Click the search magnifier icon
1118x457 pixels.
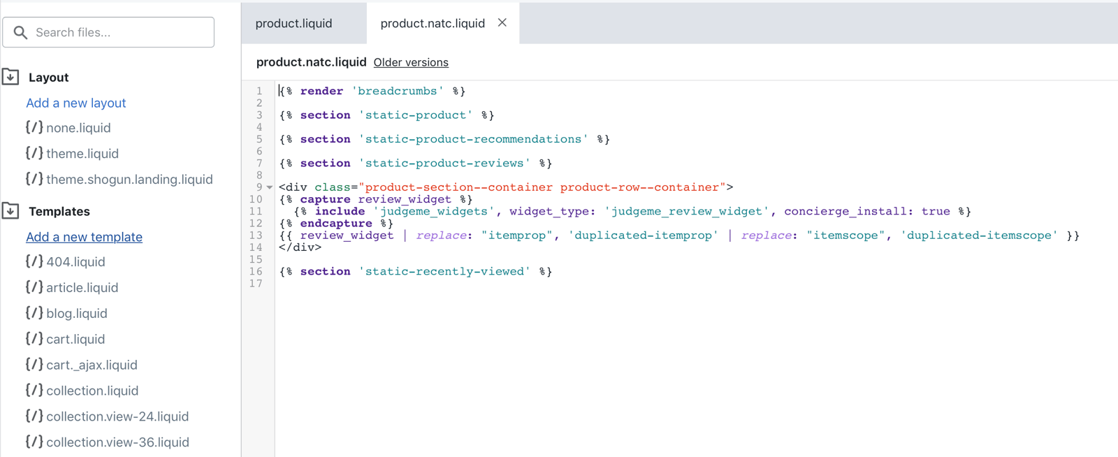(20, 32)
